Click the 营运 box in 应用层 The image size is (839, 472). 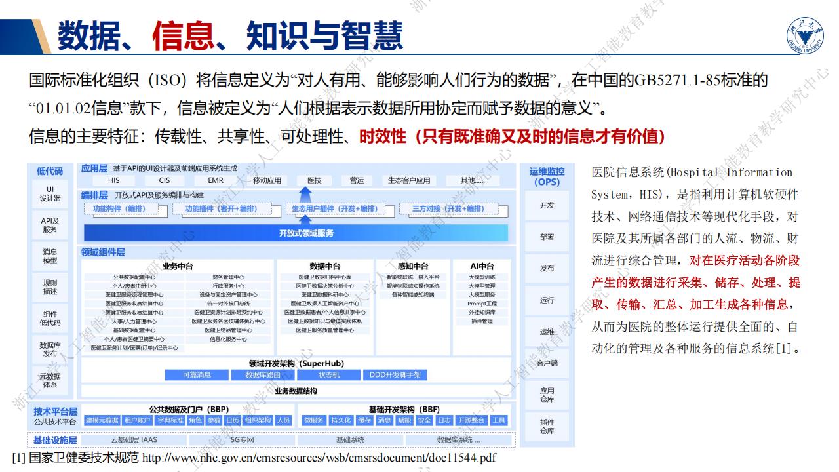coord(357,180)
